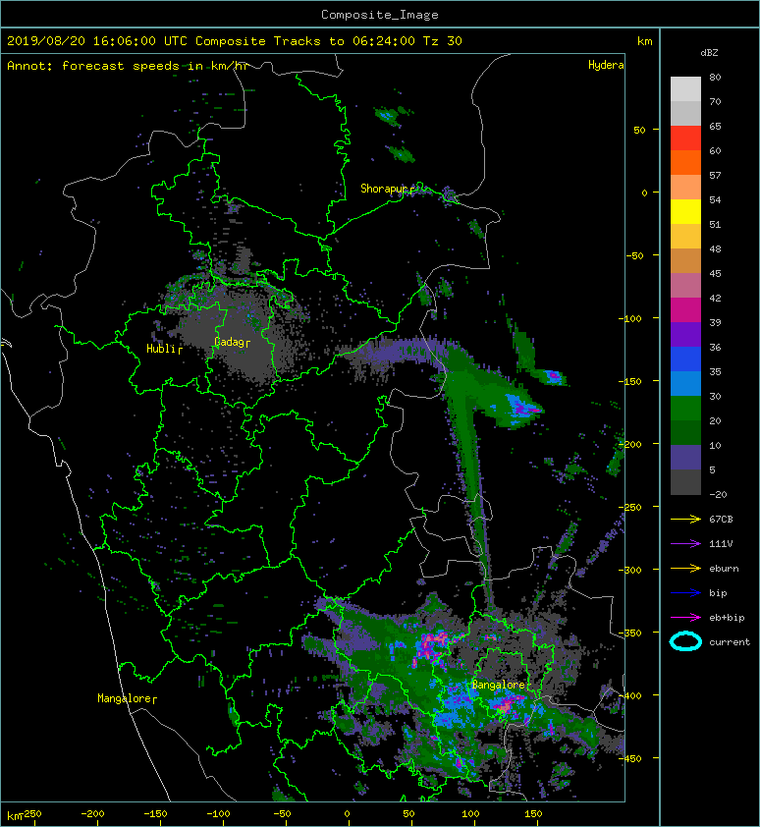This screenshot has height=827, width=760.
Task: Click the 2019/08/20 16:06:00 UTC timestamp
Action: pos(97,41)
